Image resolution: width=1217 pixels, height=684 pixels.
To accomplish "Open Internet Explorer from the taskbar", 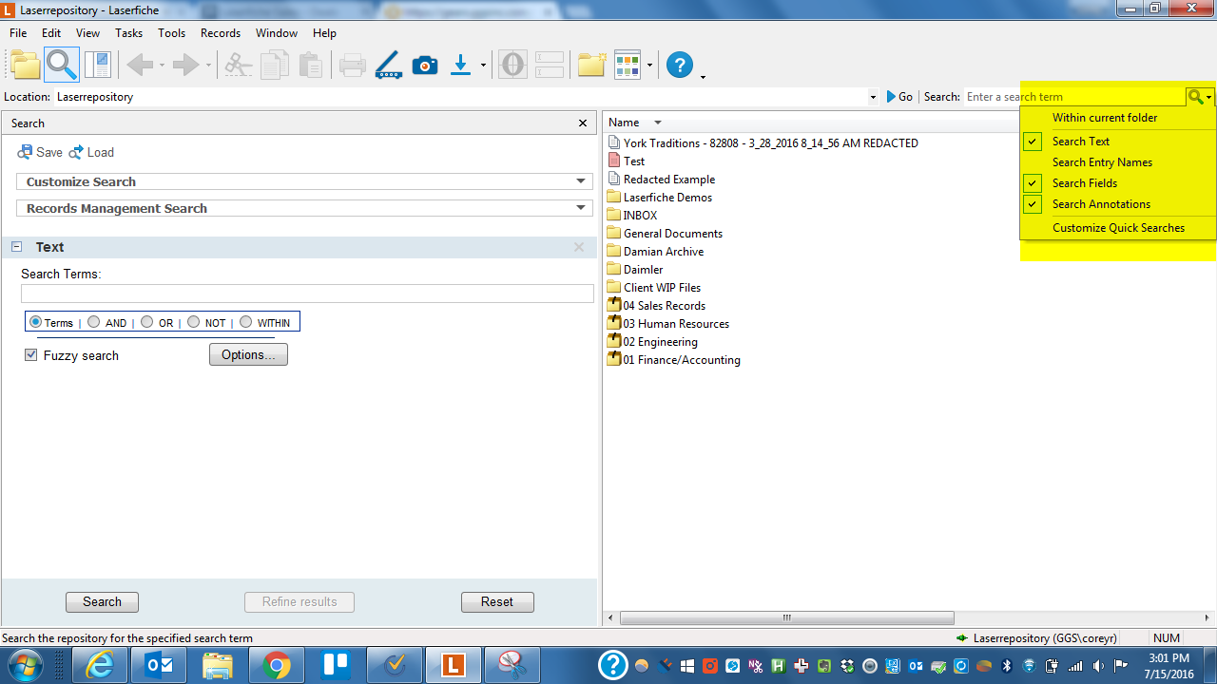I will [x=98, y=665].
